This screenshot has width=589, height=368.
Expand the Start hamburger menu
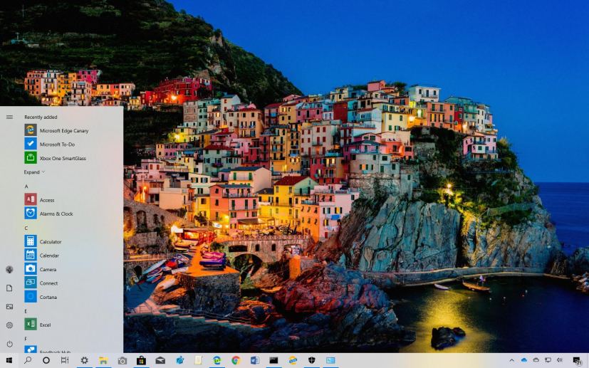9,117
